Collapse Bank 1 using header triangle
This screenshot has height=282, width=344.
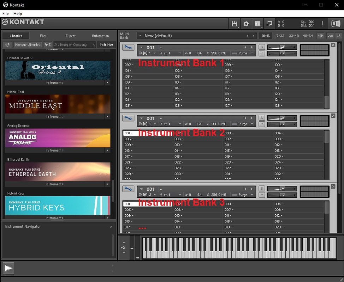click(141, 48)
